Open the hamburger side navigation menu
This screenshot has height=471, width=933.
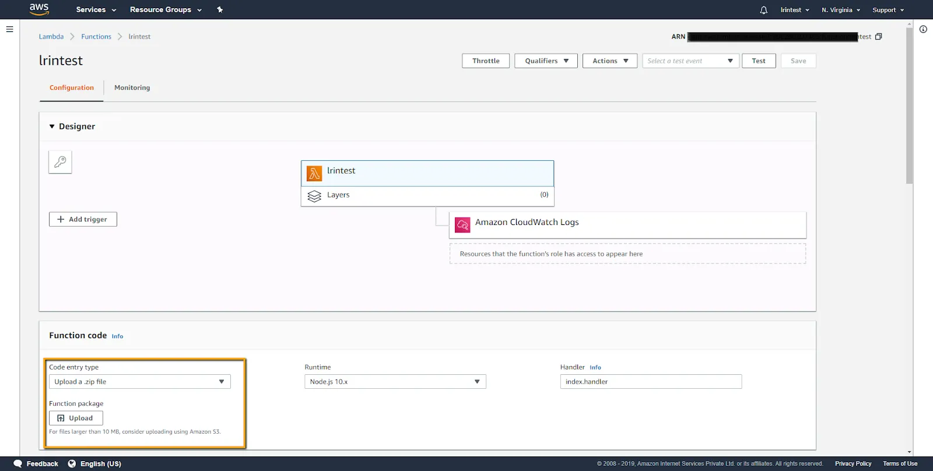9,29
